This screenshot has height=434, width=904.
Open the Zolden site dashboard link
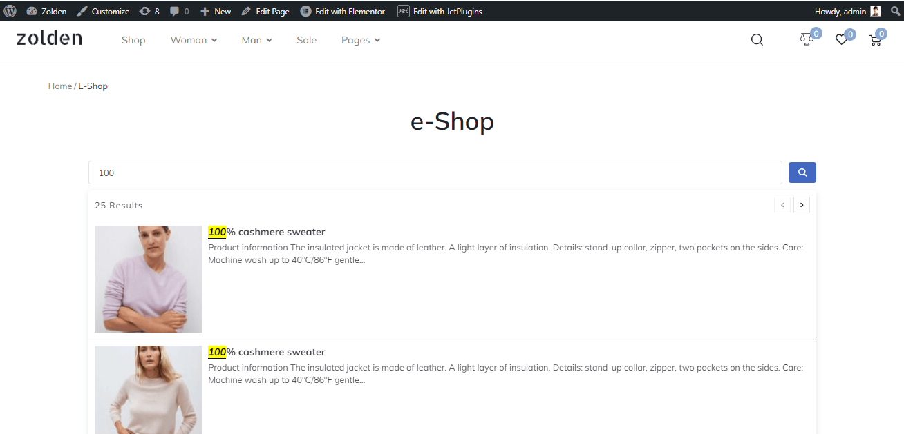[46, 11]
